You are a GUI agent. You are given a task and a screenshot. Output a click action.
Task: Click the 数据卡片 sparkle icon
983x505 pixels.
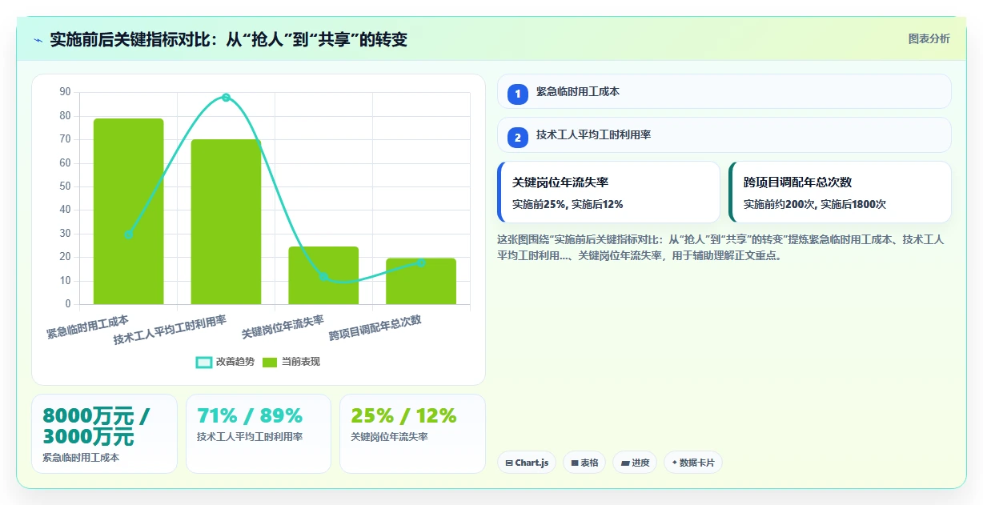pyautogui.click(x=674, y=463)
